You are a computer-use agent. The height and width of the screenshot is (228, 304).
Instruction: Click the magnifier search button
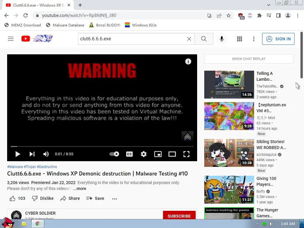(x=204, y=39)
